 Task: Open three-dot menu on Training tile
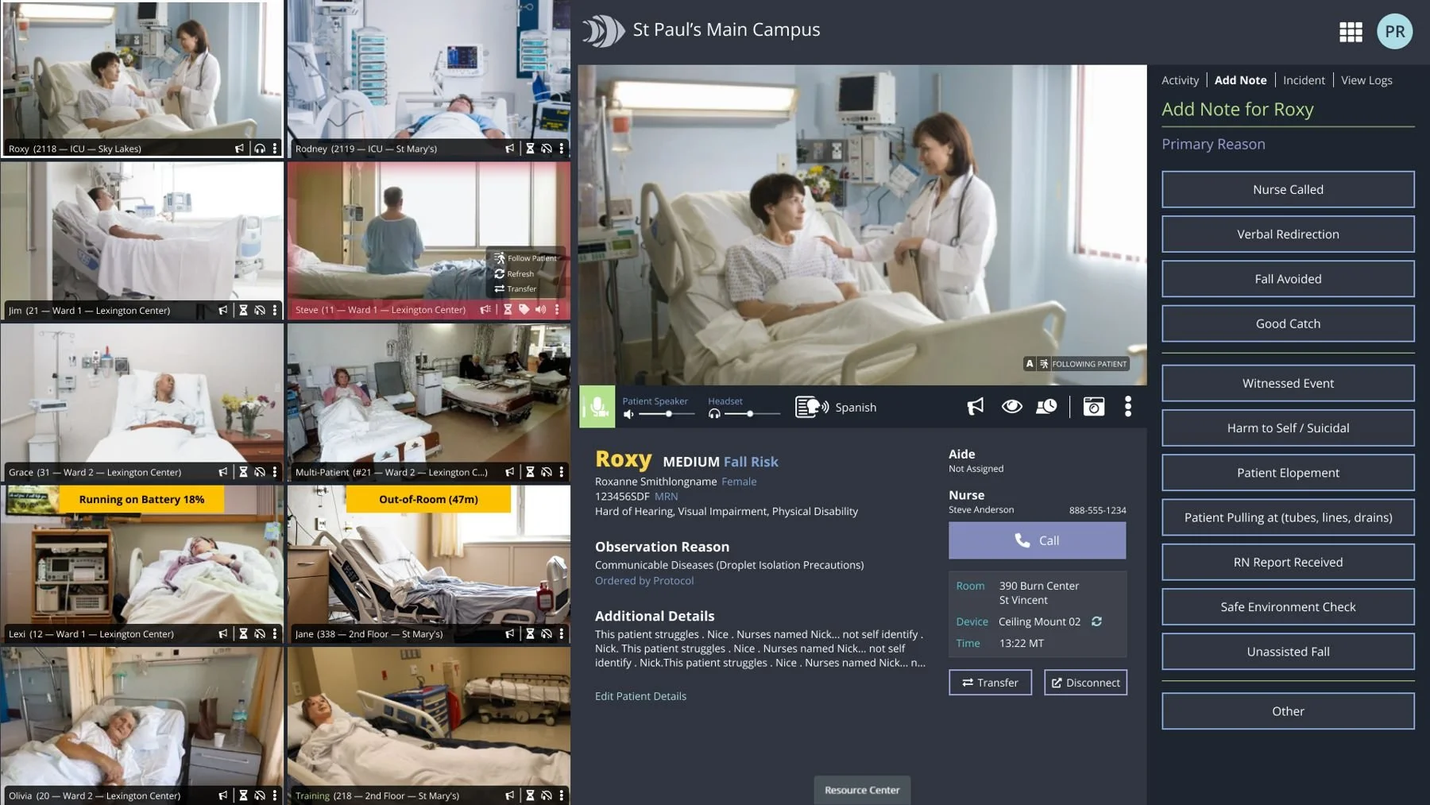point(562,795)
